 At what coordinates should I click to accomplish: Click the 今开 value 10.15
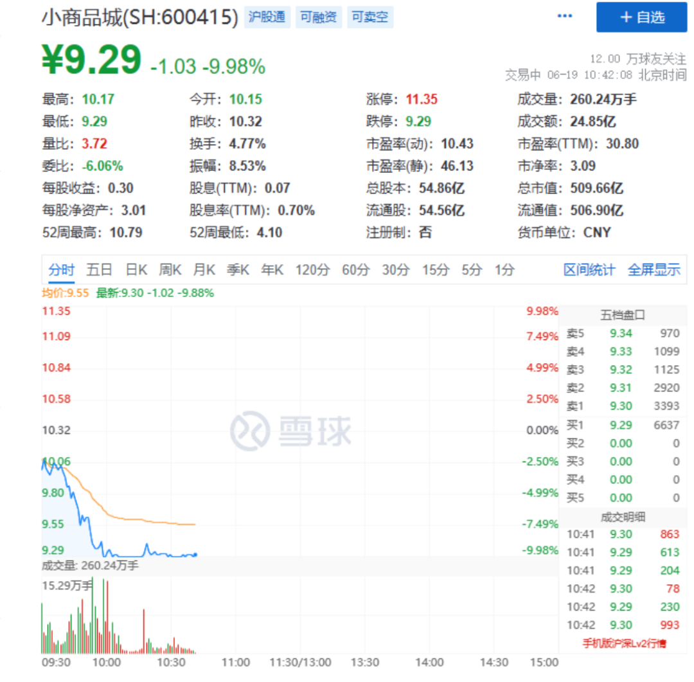[245, 99]
